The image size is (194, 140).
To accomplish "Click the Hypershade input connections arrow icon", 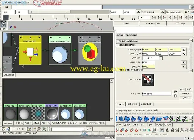I will pyautogui.click(x=14, y=129).
